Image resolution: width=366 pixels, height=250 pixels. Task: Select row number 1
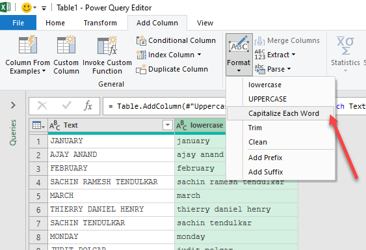[x=38, y=141]
